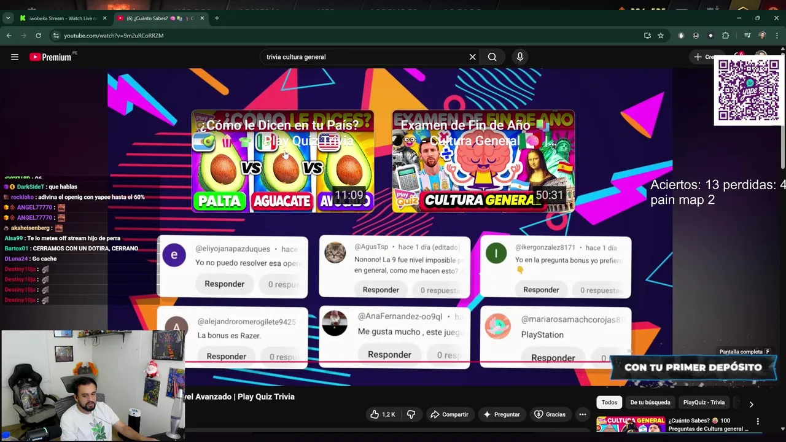Open 100 Preguntas Cultura General thumbnail
This screenshot has height=442, width=786.
631,424
